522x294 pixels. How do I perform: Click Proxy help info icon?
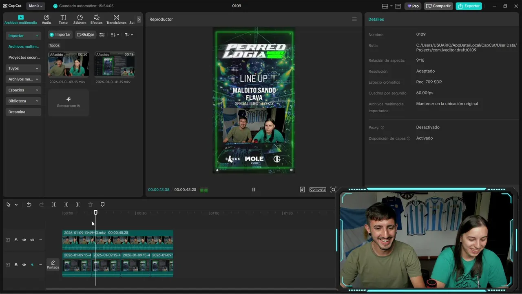(x=383, y=128)
